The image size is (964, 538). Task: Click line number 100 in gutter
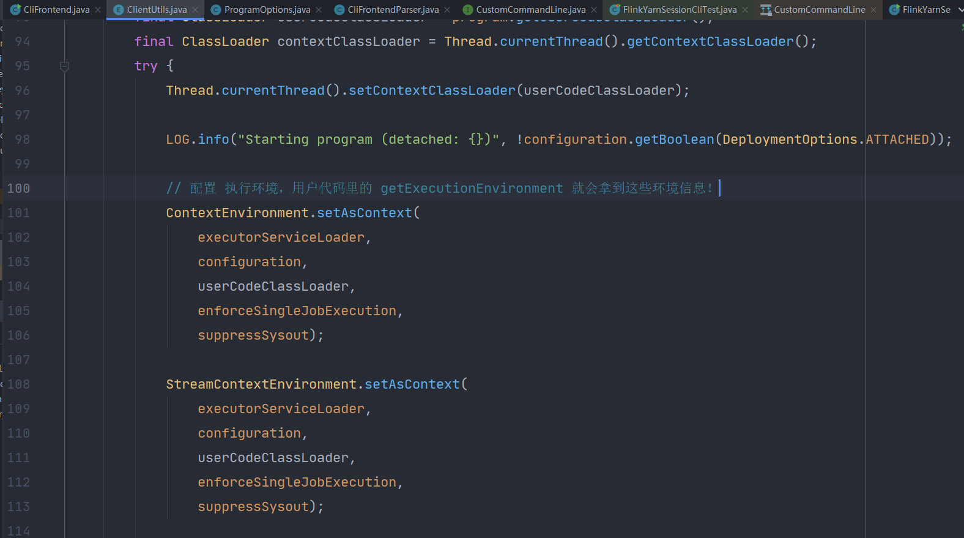coord(18,189)
